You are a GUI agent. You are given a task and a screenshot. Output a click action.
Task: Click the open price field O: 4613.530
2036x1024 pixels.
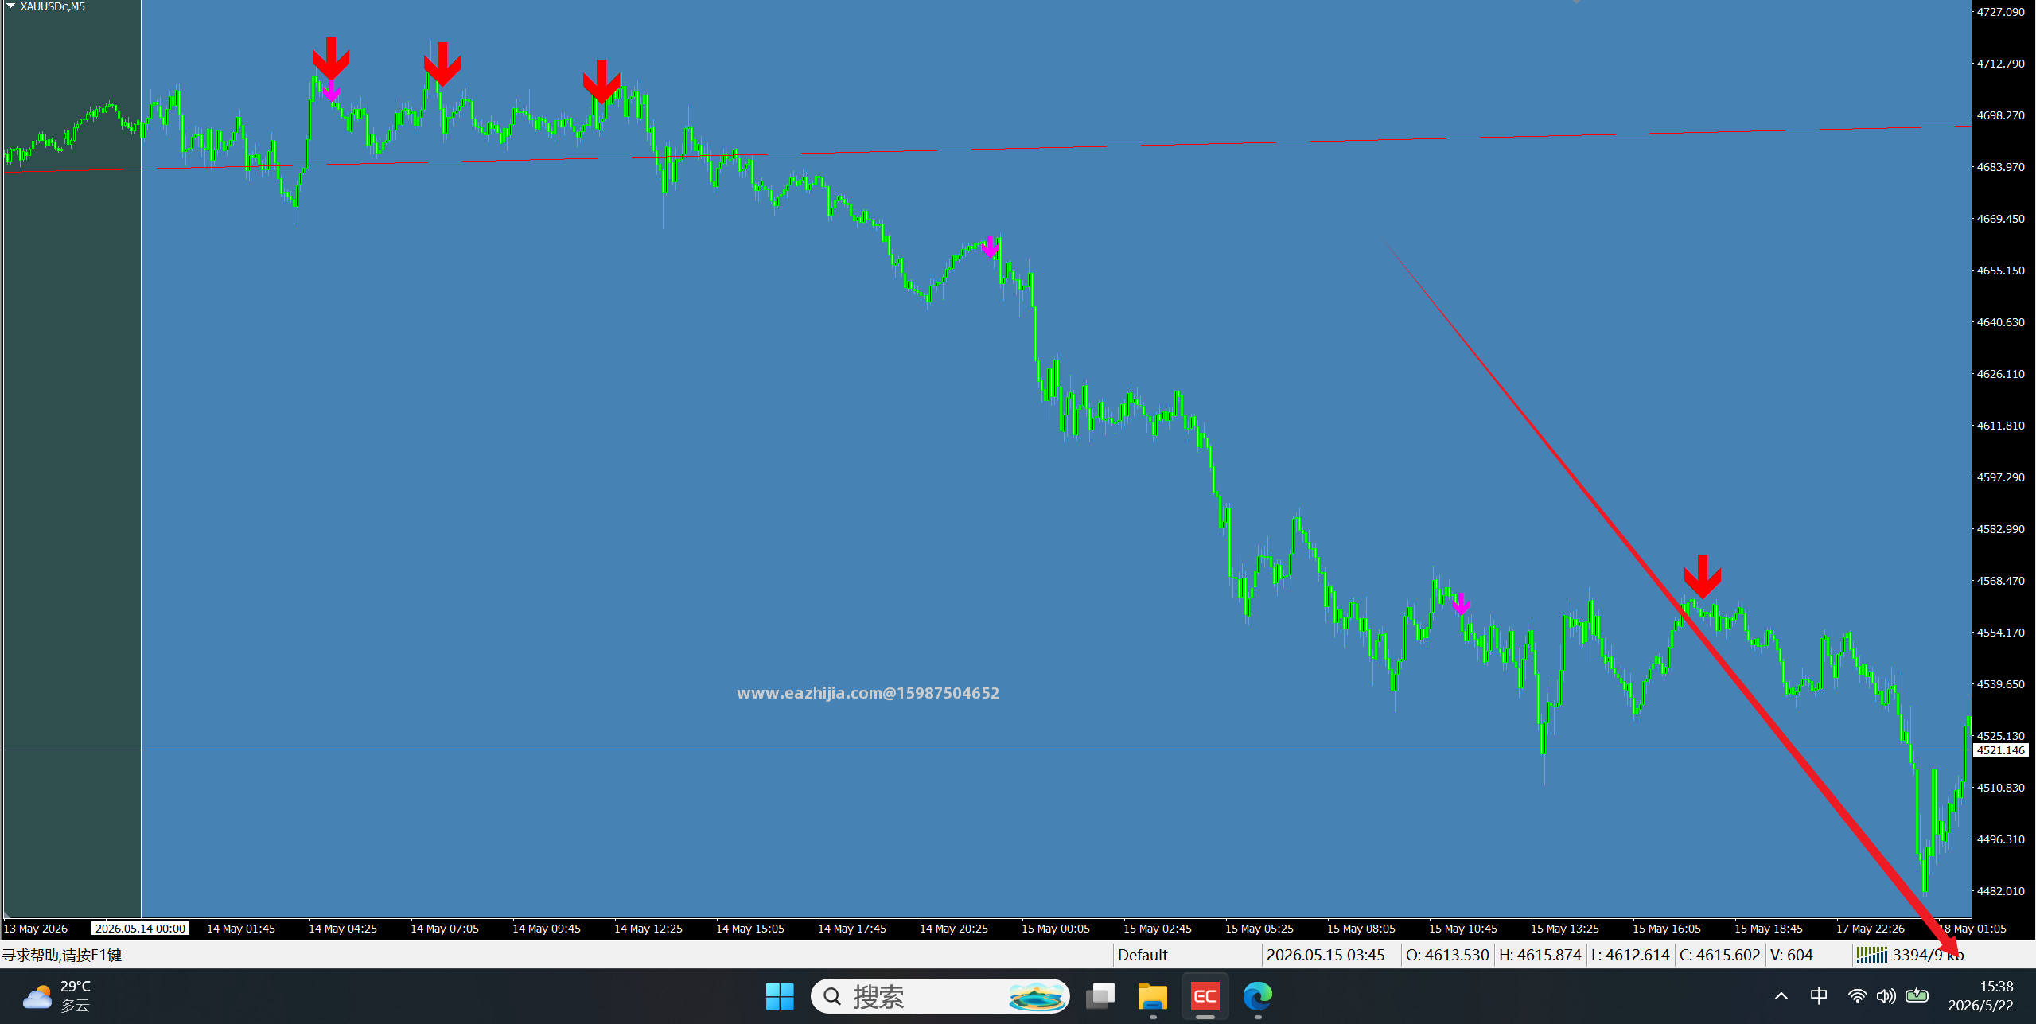click(x=1447, y=955)
